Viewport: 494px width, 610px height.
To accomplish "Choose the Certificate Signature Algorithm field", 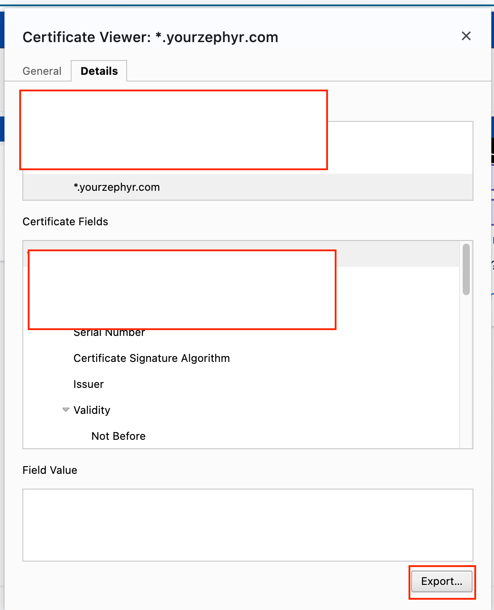I will pos(151,358).
